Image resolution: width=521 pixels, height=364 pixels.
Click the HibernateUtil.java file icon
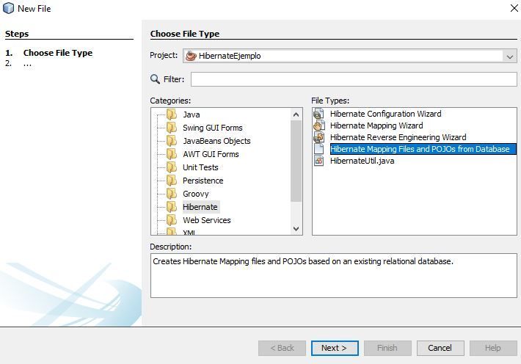[x=318, y=161]
